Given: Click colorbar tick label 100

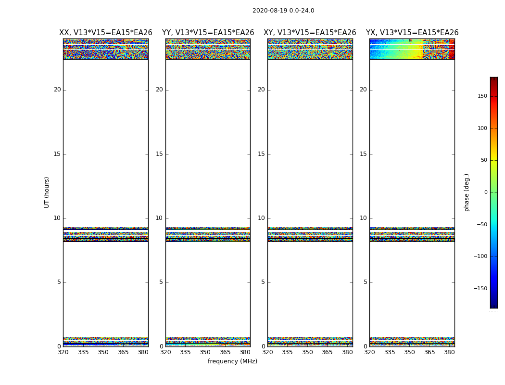Looking at the screenshot, I should (482, 128).
